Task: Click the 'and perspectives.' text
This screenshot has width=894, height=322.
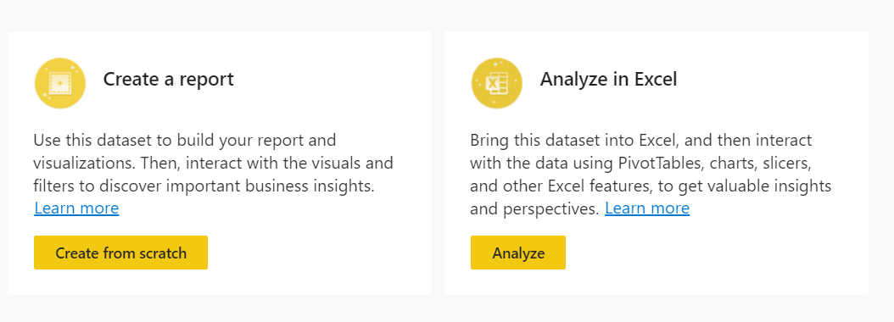Action: 535,209
